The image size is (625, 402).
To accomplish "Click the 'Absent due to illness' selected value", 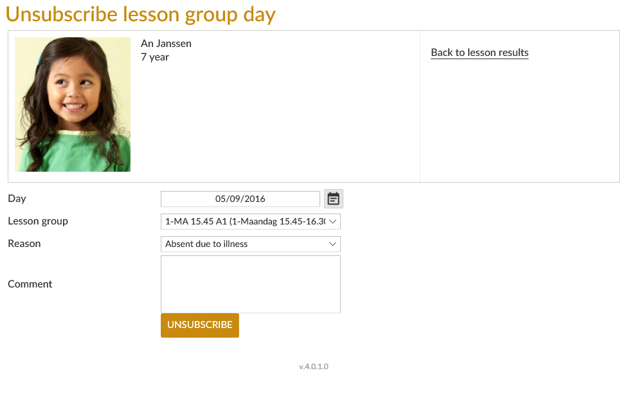I will pyautogui.click(x=206, y=244).
